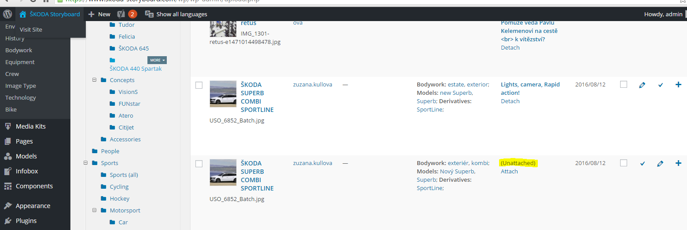Open Image Type submenu item
Viewport: 687px width, 230px height.
coord(21,86)
